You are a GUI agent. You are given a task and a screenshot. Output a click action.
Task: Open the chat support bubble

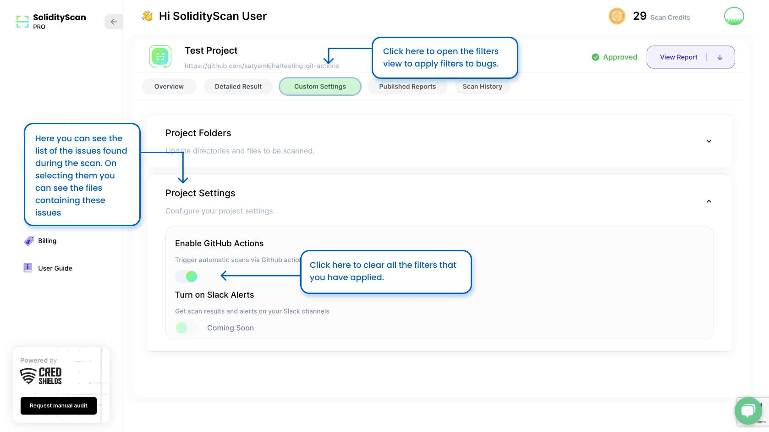(x=748, y=410)
